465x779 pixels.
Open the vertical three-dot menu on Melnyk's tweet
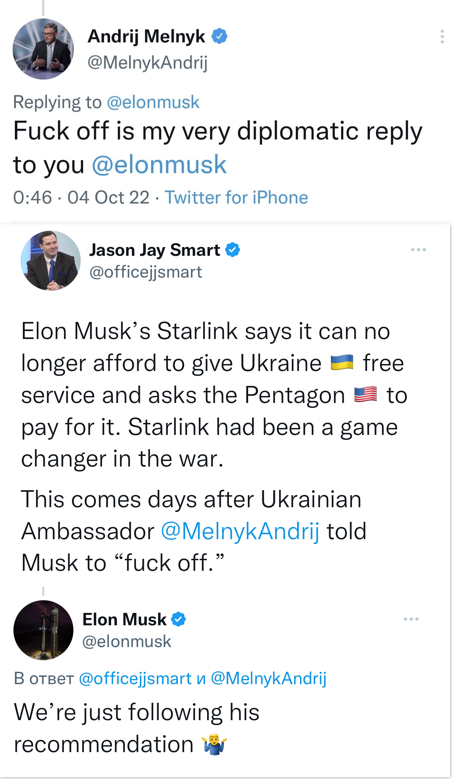442,37
